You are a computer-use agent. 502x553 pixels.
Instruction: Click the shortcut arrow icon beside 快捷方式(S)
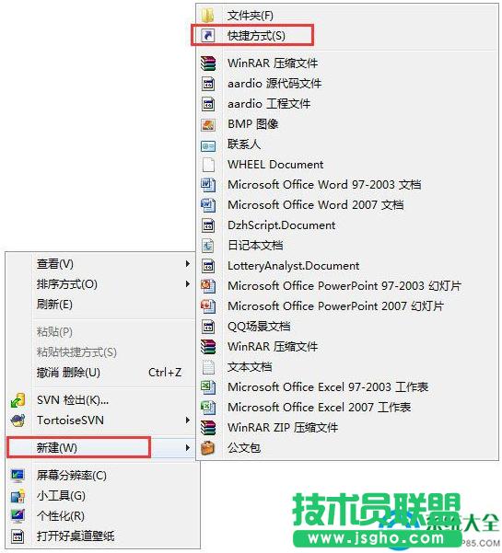(208, 36)
